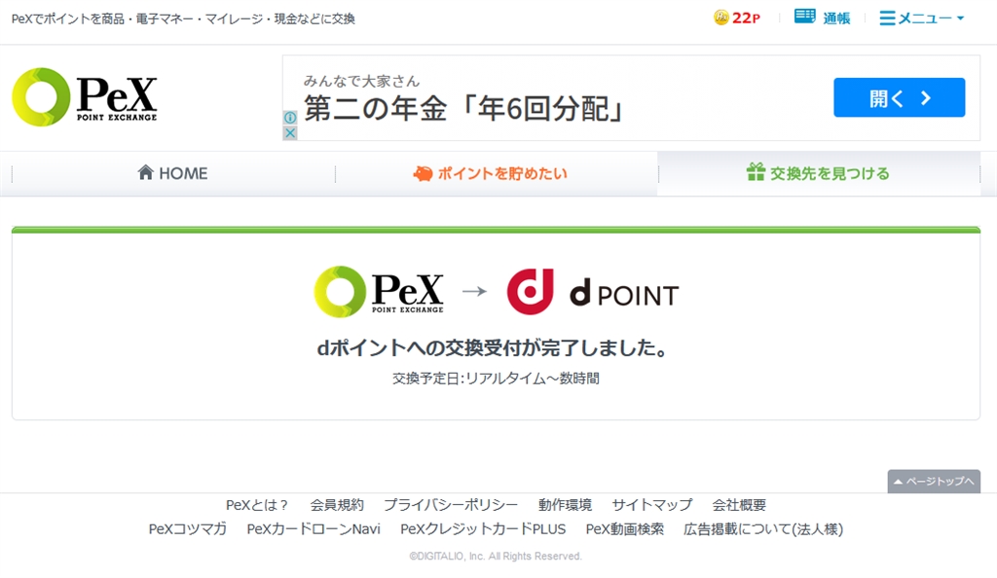Click 交換予定日:リアルタイム～数時間 text
Image resolution: width=997 pixels, height=578 pixels.
pos(496,379)
